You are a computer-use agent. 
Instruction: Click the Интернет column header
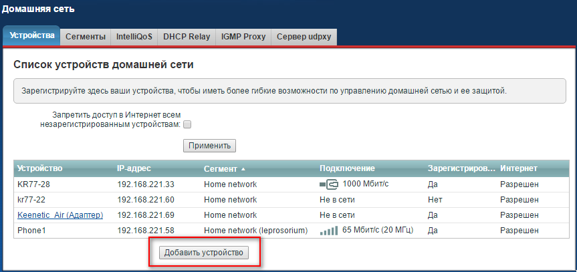click(x=519, y=168)
